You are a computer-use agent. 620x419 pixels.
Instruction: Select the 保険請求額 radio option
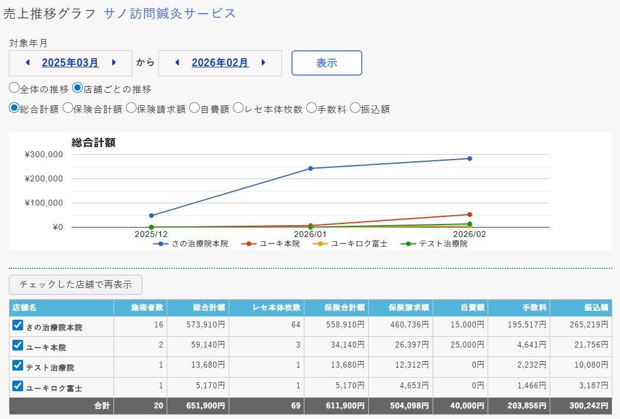pyautogui.click(x=131, y=108)
